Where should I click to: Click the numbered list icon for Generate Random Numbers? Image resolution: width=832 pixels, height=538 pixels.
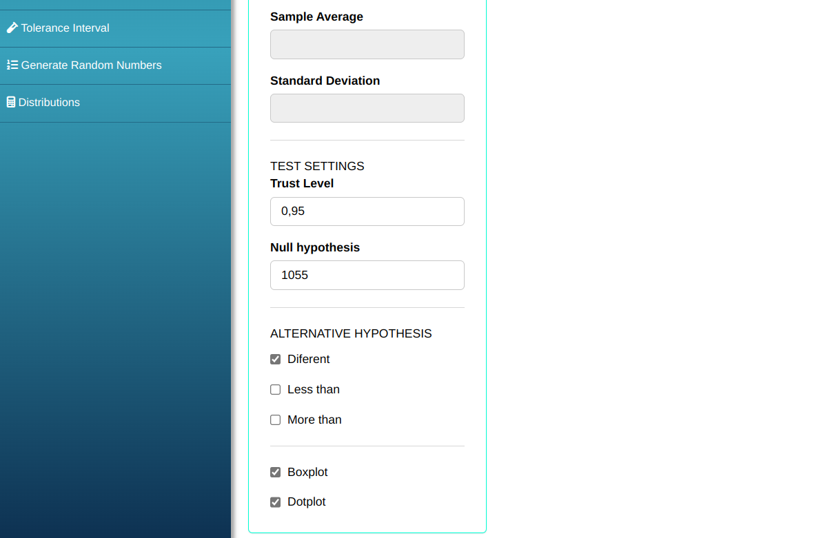pos(12,65)
